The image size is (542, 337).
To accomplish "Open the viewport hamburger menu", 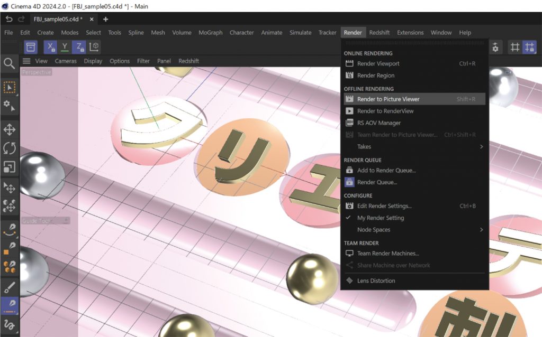I will pos(26,61).
